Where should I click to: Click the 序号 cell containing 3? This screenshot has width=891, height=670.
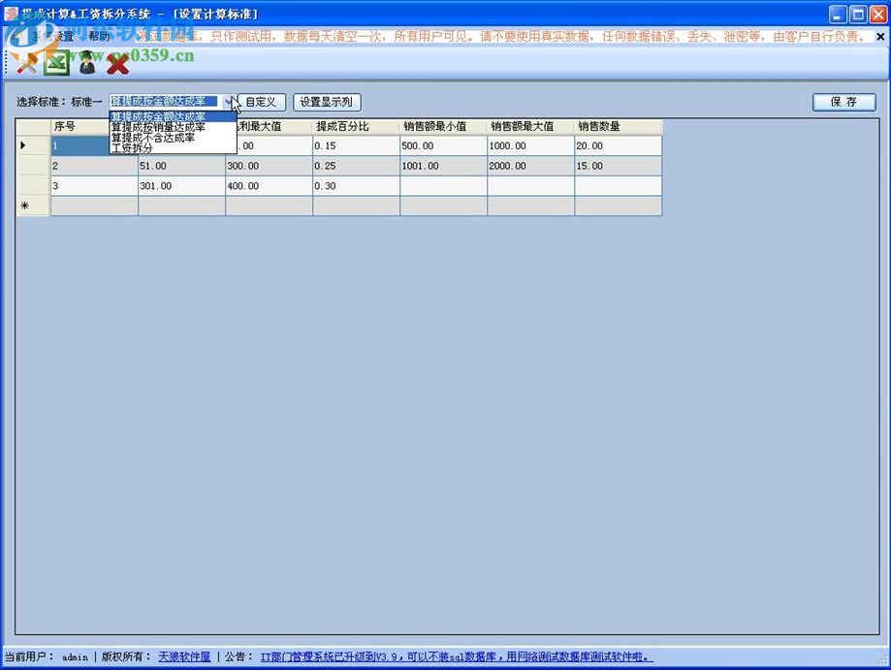click(x=94, y=186)
